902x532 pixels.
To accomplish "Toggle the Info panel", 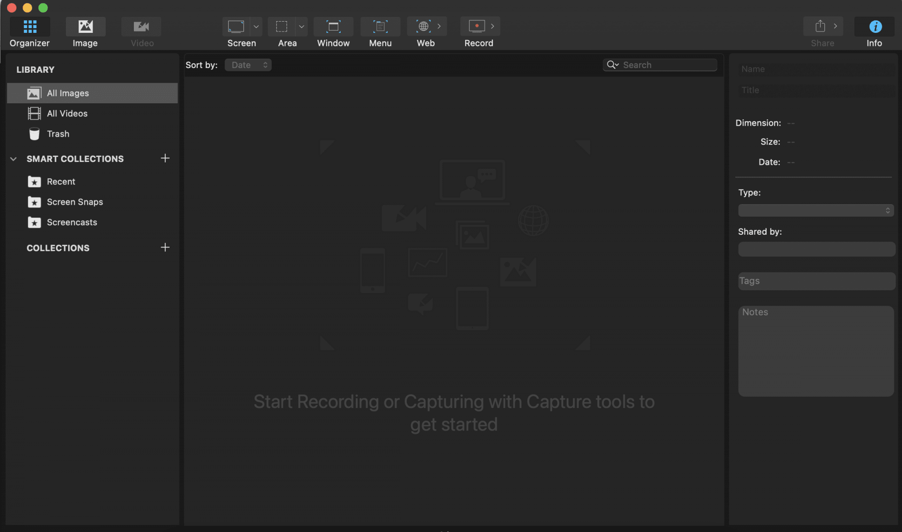I will pyautogui.click(x=875, y=27).
